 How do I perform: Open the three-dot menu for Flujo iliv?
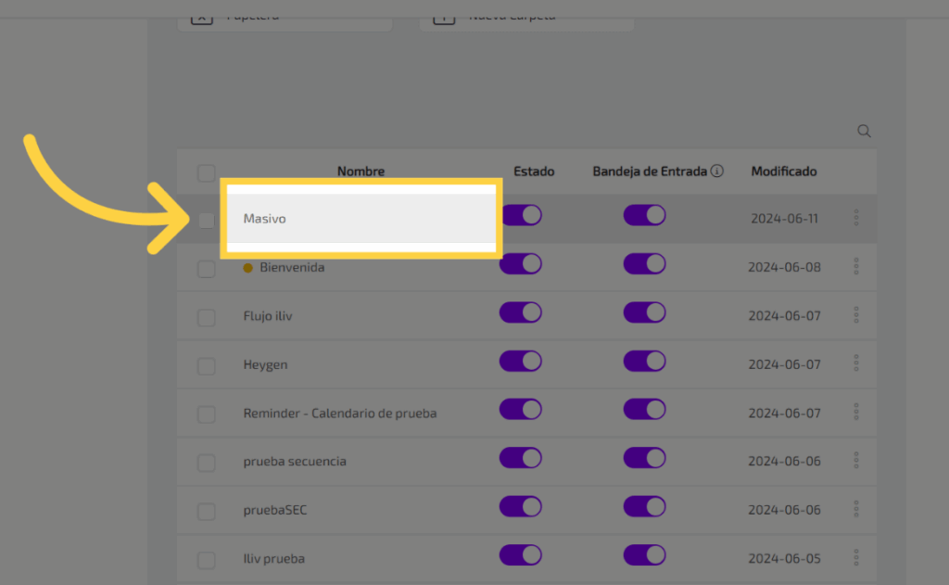(x=855, y=315)
